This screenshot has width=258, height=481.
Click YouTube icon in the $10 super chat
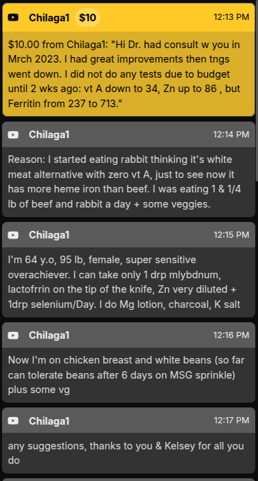coord(13,17)
